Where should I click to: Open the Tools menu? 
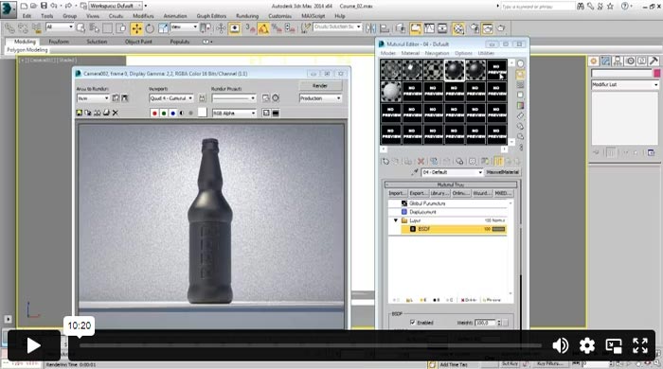(x=47, y=16)
